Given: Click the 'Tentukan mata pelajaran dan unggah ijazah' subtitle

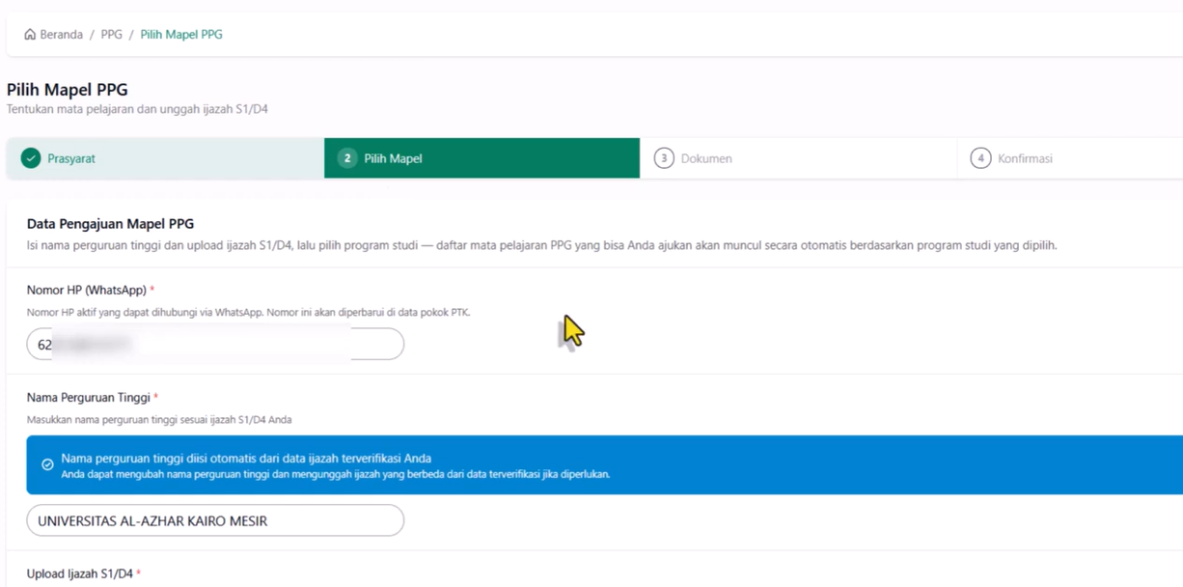Looking at the screenshot, I should coord(137,109).
